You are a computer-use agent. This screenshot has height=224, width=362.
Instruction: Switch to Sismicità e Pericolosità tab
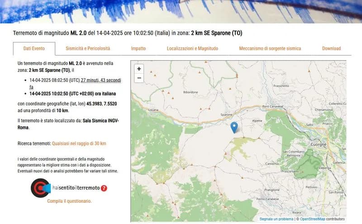pos(88,48)
